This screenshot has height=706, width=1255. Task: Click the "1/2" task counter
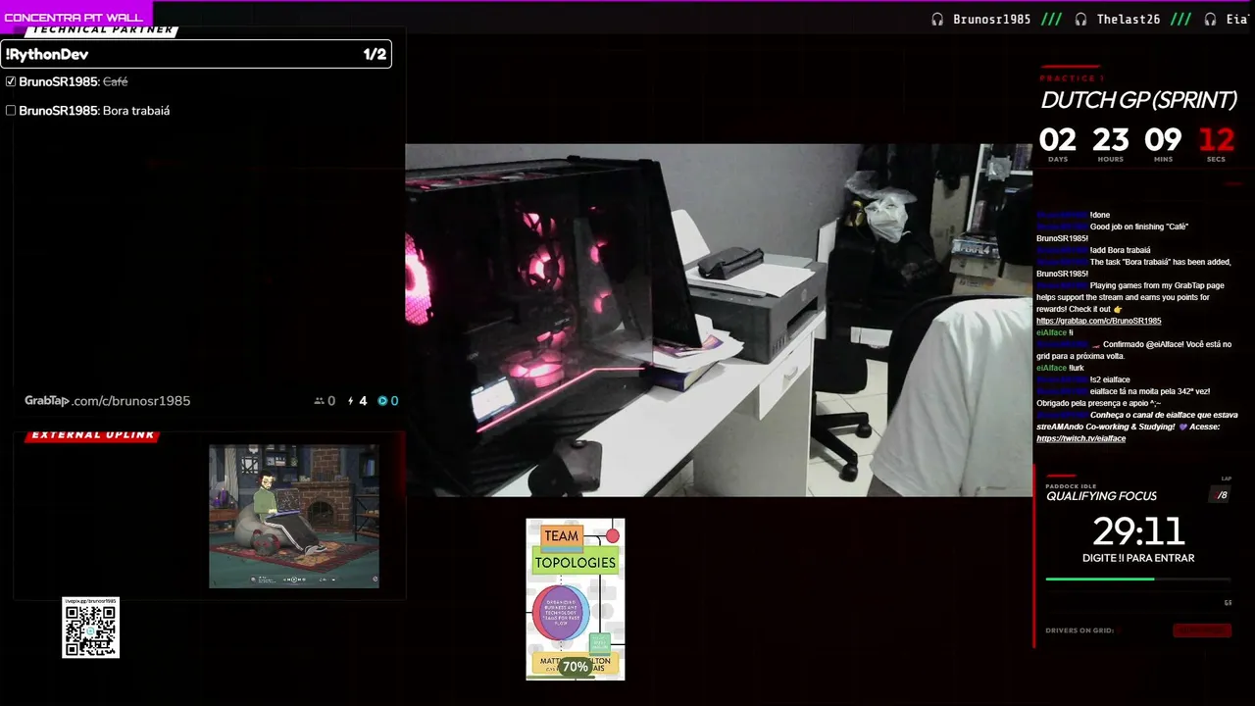tap(375, 54)
